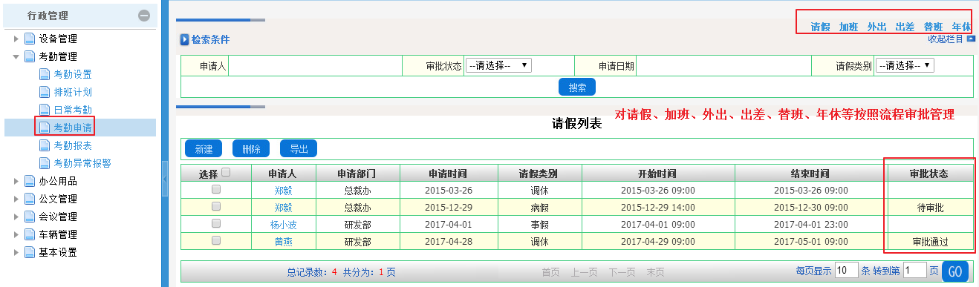Click the GO page button
The width and height of the screenshot is (979, 287).
956,271
